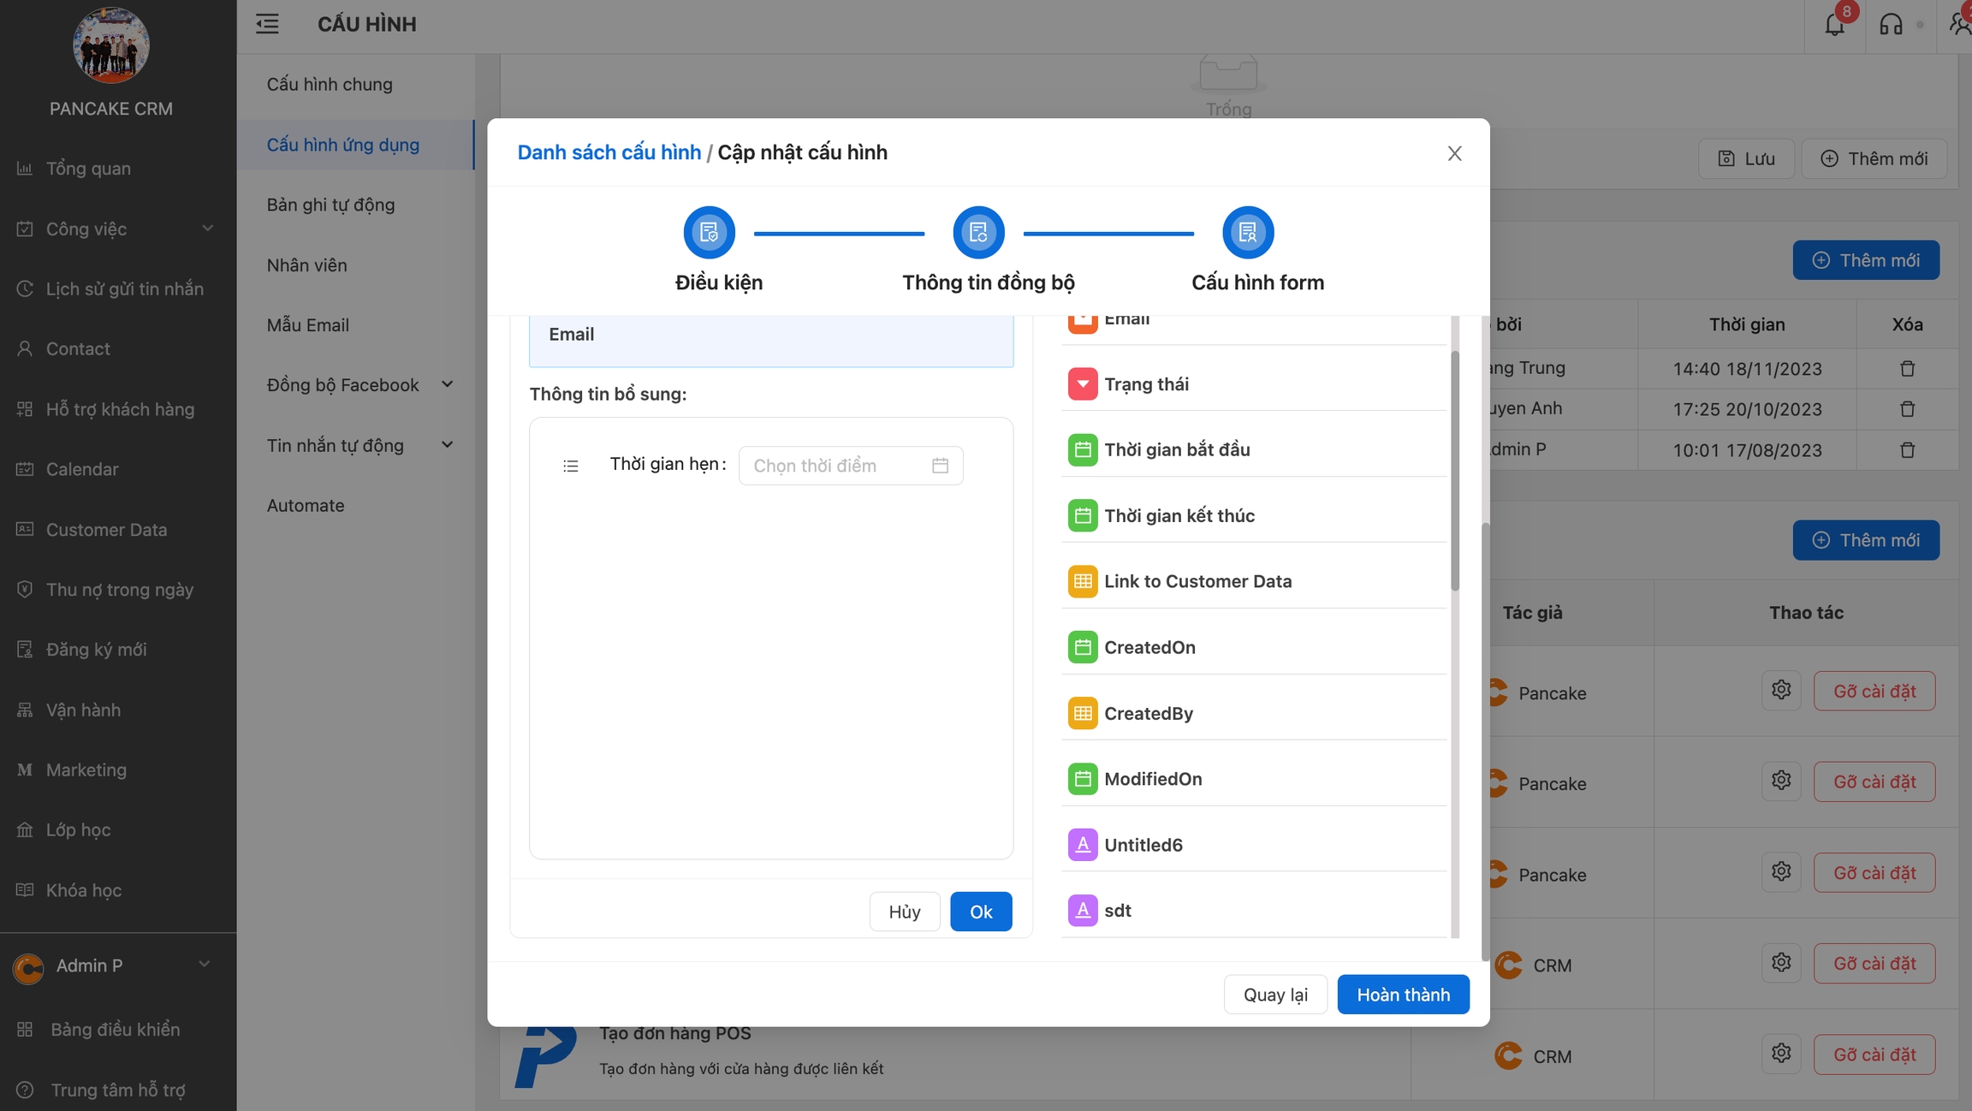Click the Thông tin đồng bộ step icon

(978, 232)
